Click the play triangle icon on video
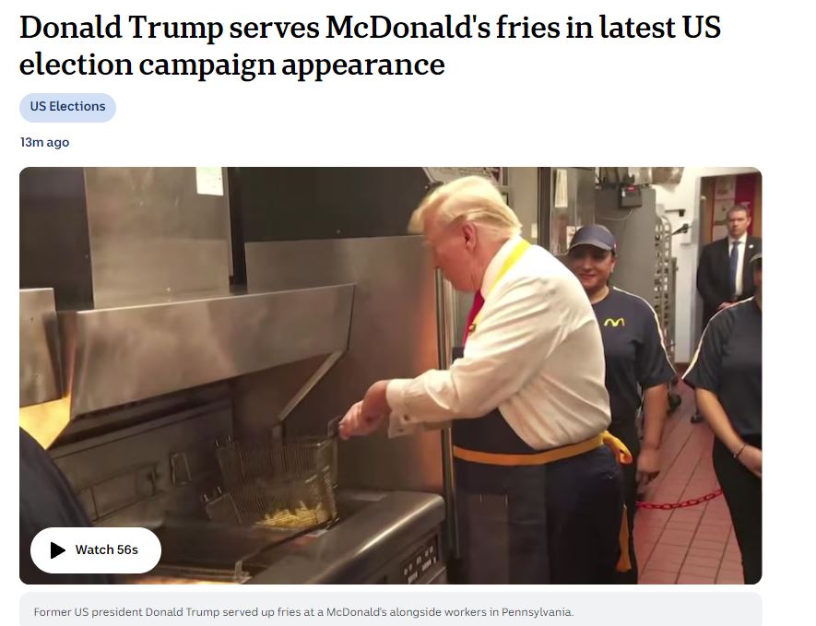The width and height of the screenshot is (816, 626). (x=58, y=550)
